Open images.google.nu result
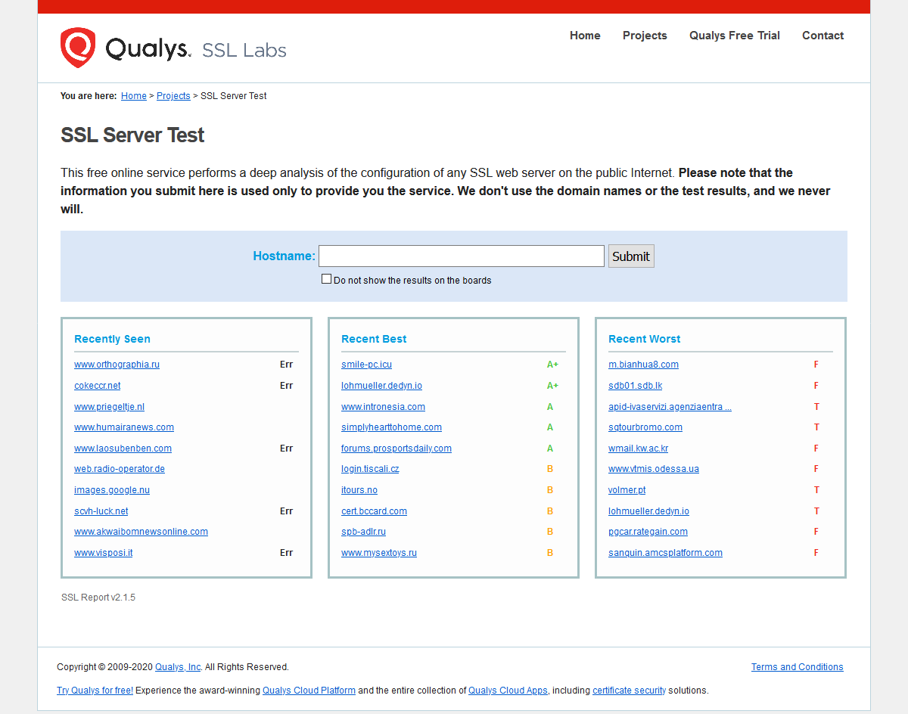The image size is (908, 714). pyautogui.click(x=112, y=490)
